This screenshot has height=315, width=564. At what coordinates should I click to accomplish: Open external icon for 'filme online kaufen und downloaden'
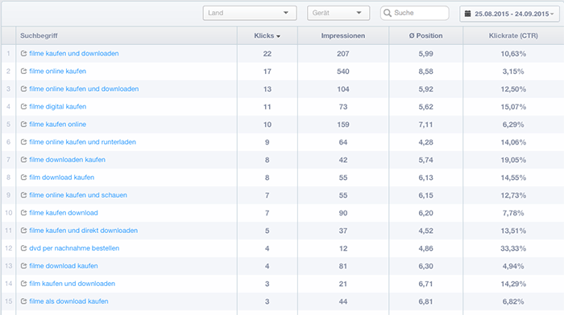[23, 88]
